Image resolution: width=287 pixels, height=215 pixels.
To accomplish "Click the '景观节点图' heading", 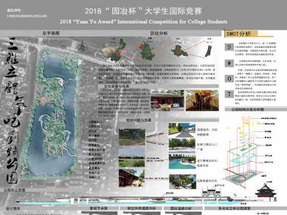I will pyautogui.click(x=99, y=208).
